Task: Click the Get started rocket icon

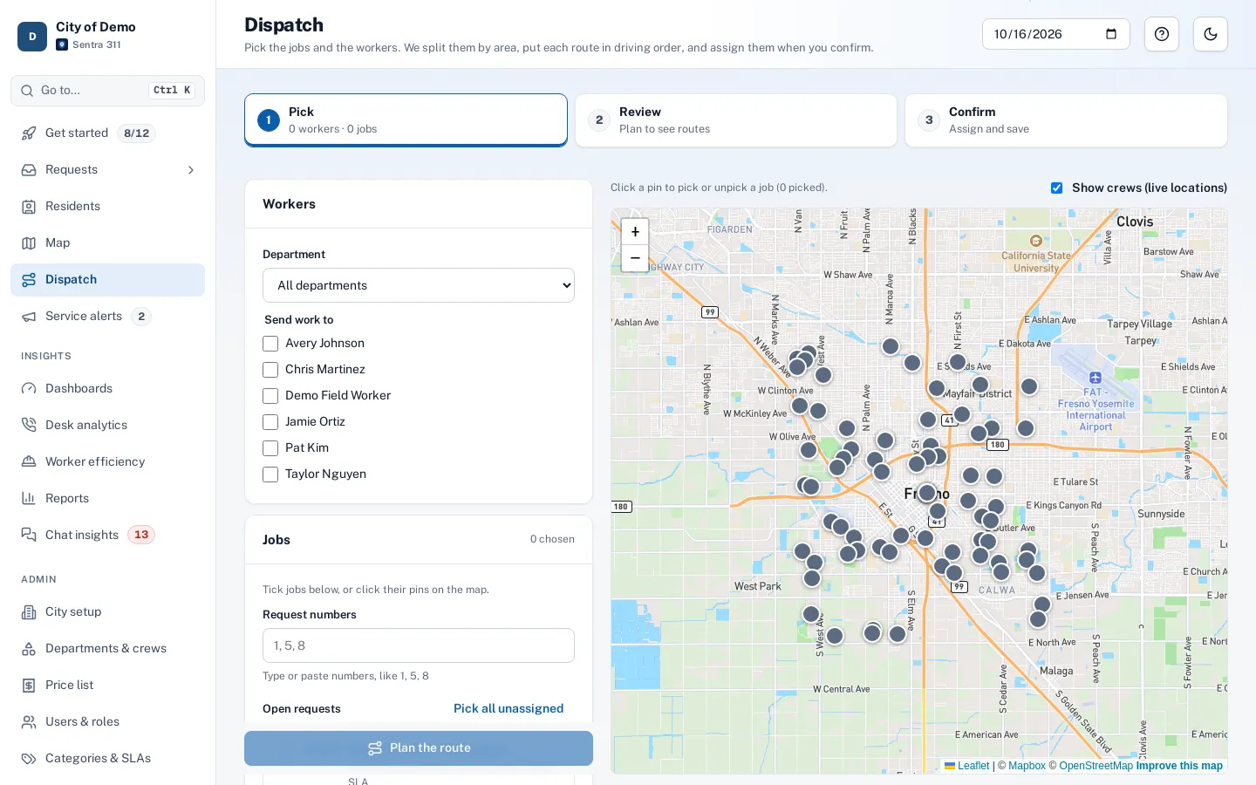Action: pyautogui.click(x=29, y=133)
